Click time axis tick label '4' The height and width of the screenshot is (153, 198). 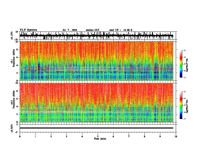(x=82, y=136)
